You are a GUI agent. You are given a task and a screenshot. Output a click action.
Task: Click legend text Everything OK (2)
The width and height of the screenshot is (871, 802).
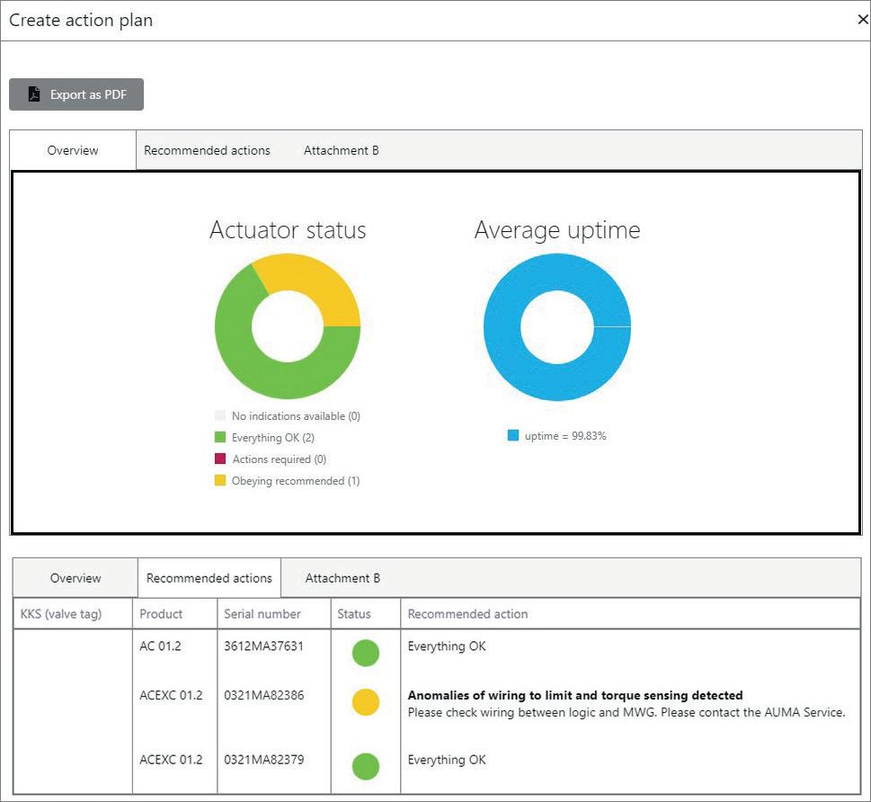273,437
